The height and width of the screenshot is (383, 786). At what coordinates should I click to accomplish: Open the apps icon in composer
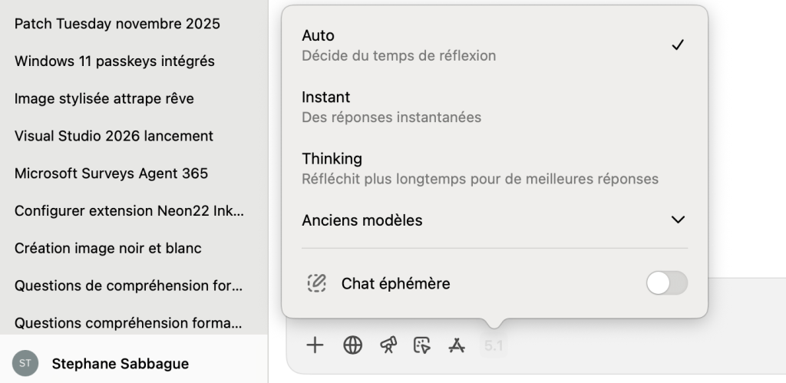457,345
